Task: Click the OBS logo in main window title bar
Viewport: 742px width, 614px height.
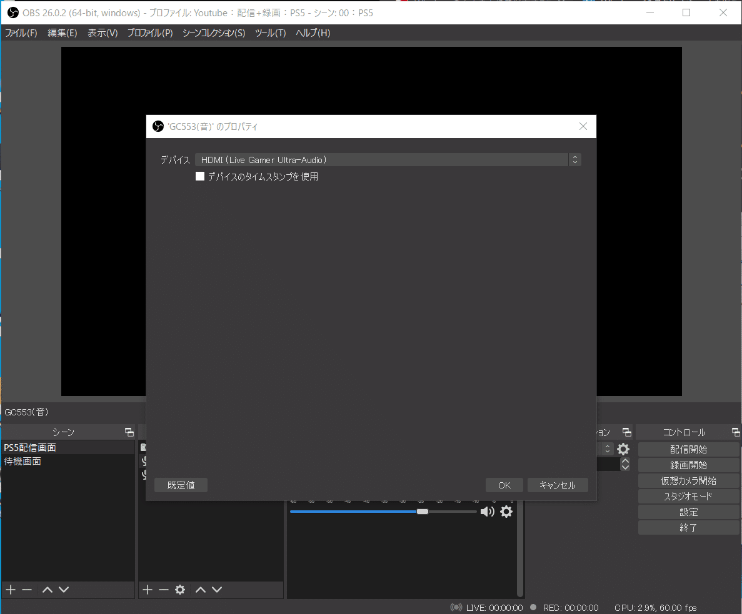Action: pos(13,12)
